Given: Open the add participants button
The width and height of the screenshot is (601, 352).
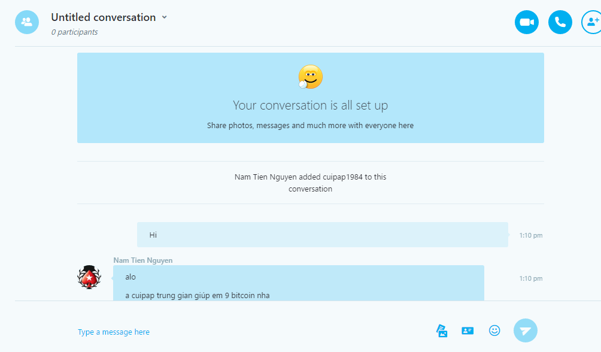Looking at the screenshot, I should pos(592,22).
